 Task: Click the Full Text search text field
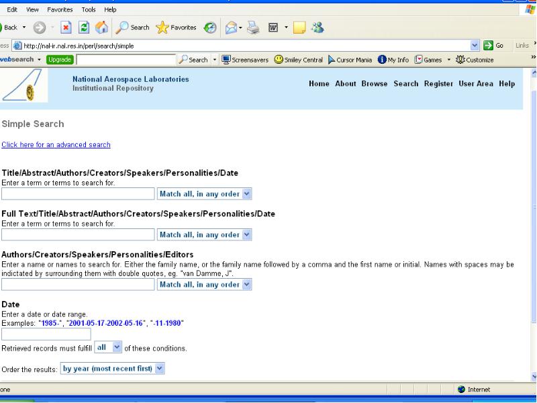pyautogui.click(x=78, y=234)
